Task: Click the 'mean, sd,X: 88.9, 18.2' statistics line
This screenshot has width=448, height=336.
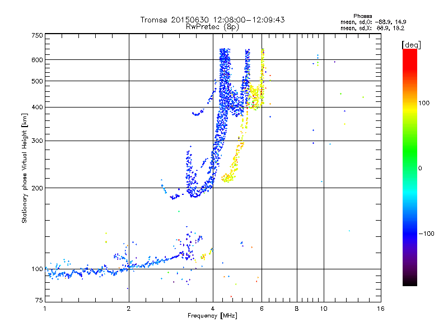Action: pyautogui.click(x=372, y=28)
